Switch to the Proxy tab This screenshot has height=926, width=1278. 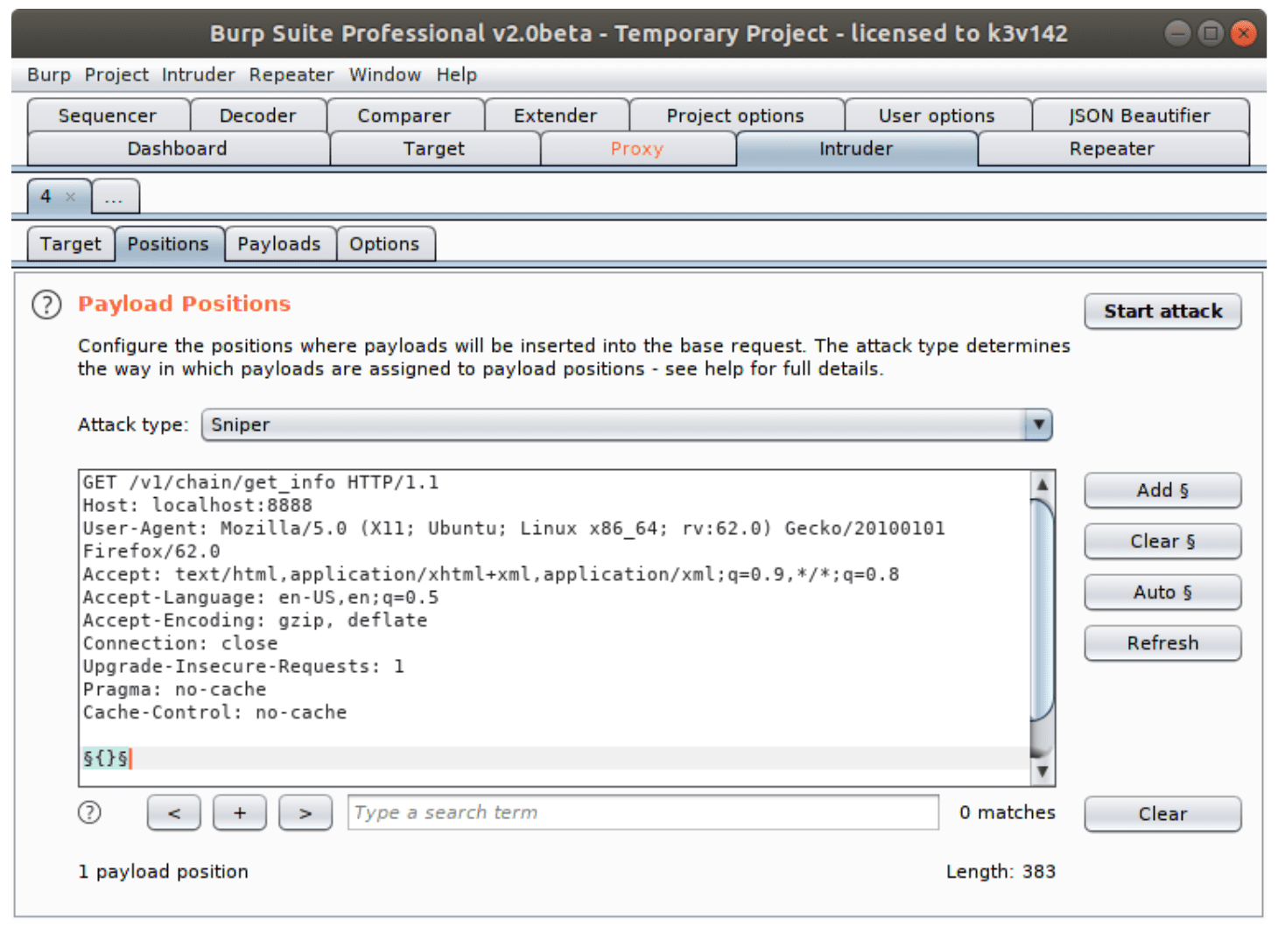click(x=637, y=149)
